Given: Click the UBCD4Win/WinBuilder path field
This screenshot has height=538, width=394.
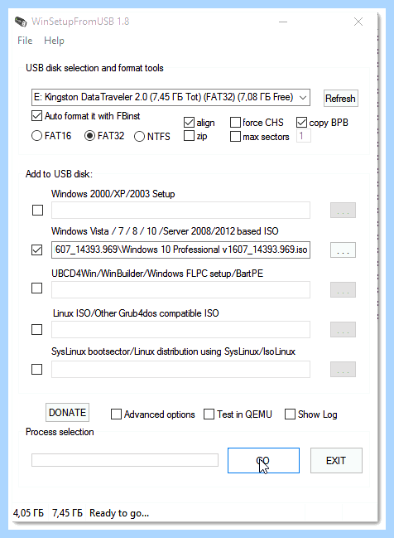Looking at the screenshot, I should tap(180, 289).
